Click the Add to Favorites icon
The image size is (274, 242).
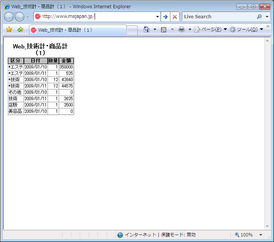pos(20,29)
